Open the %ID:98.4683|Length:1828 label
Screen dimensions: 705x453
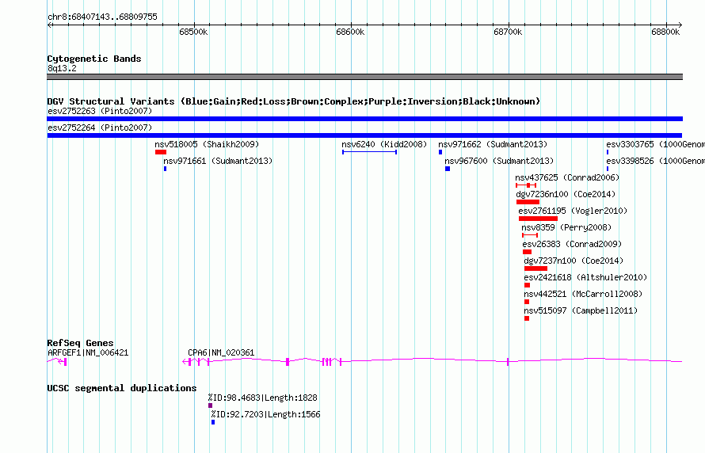point(262,398)
